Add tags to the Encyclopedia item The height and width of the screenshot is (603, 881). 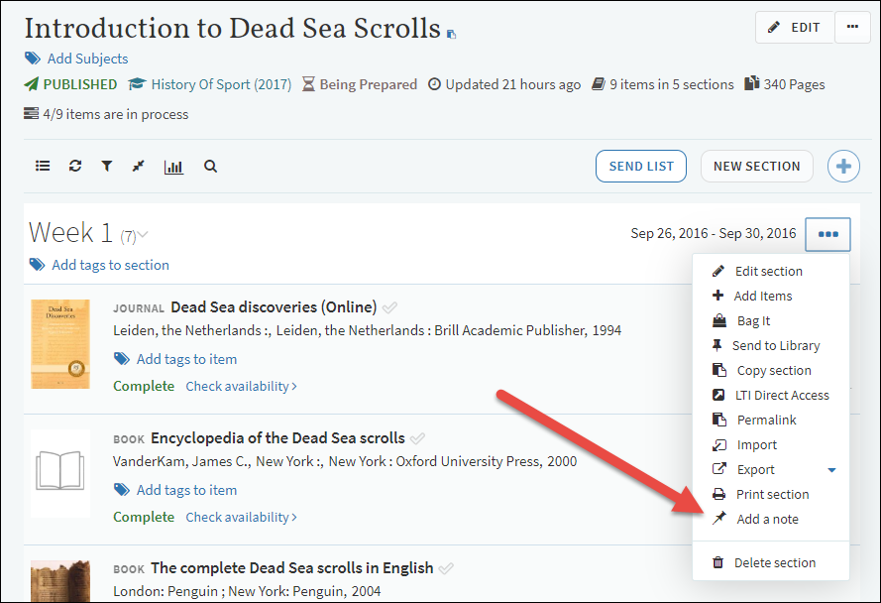coord(186,490)
